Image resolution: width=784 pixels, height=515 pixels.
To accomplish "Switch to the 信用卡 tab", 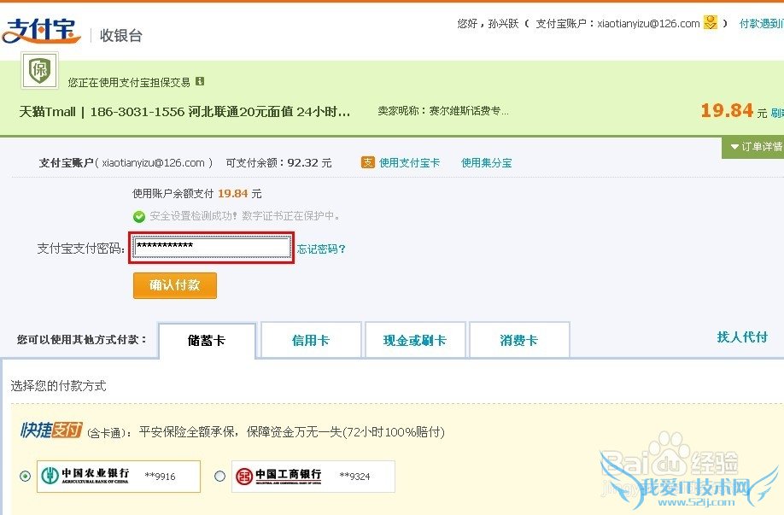I will tap(311, 341).
